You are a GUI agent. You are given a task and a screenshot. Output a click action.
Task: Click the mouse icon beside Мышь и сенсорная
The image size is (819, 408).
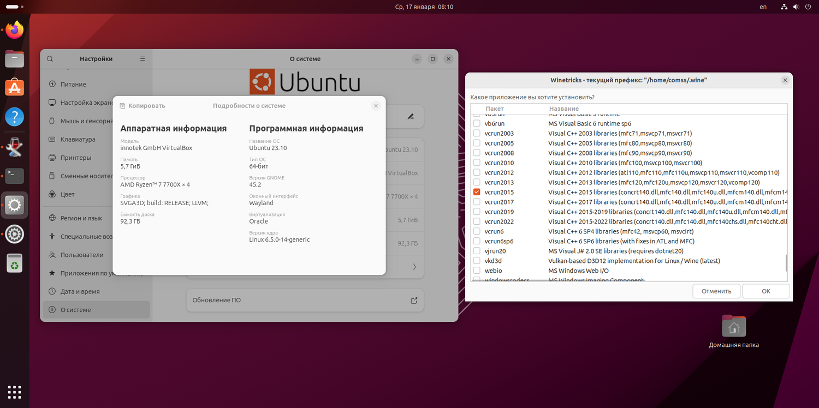coord(52,121)
